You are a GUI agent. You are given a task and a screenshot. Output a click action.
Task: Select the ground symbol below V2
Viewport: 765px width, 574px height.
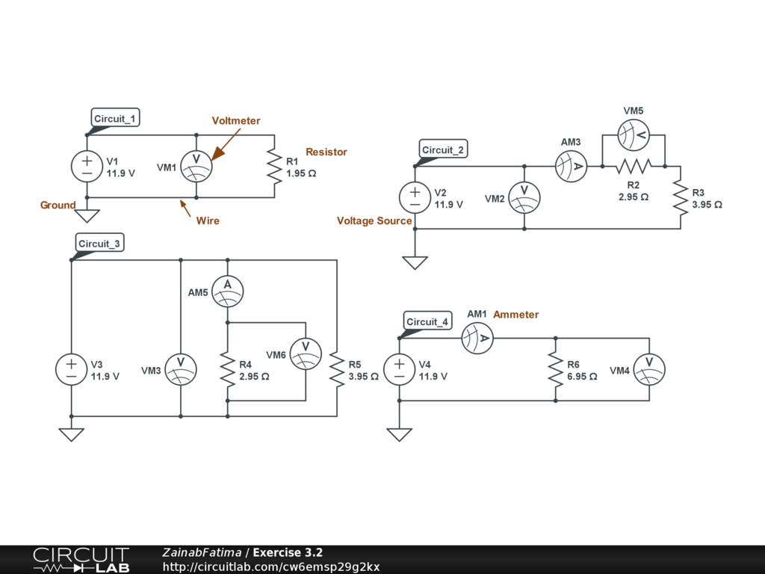pyautogui.click(x=415, y=262)
